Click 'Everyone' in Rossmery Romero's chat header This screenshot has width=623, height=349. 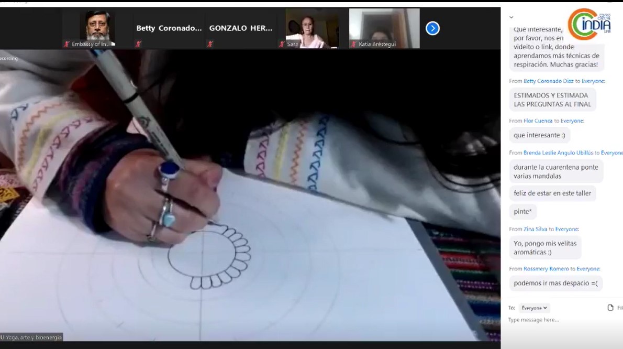pos(588,269)
